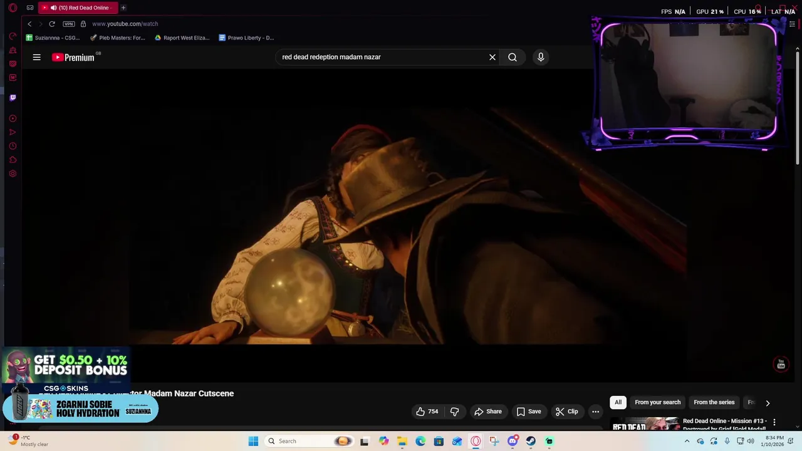Image resolution: width=802 pixels, height=451 pixels.
Task: Open the Windows Start menu
Action: coord(253,441)
